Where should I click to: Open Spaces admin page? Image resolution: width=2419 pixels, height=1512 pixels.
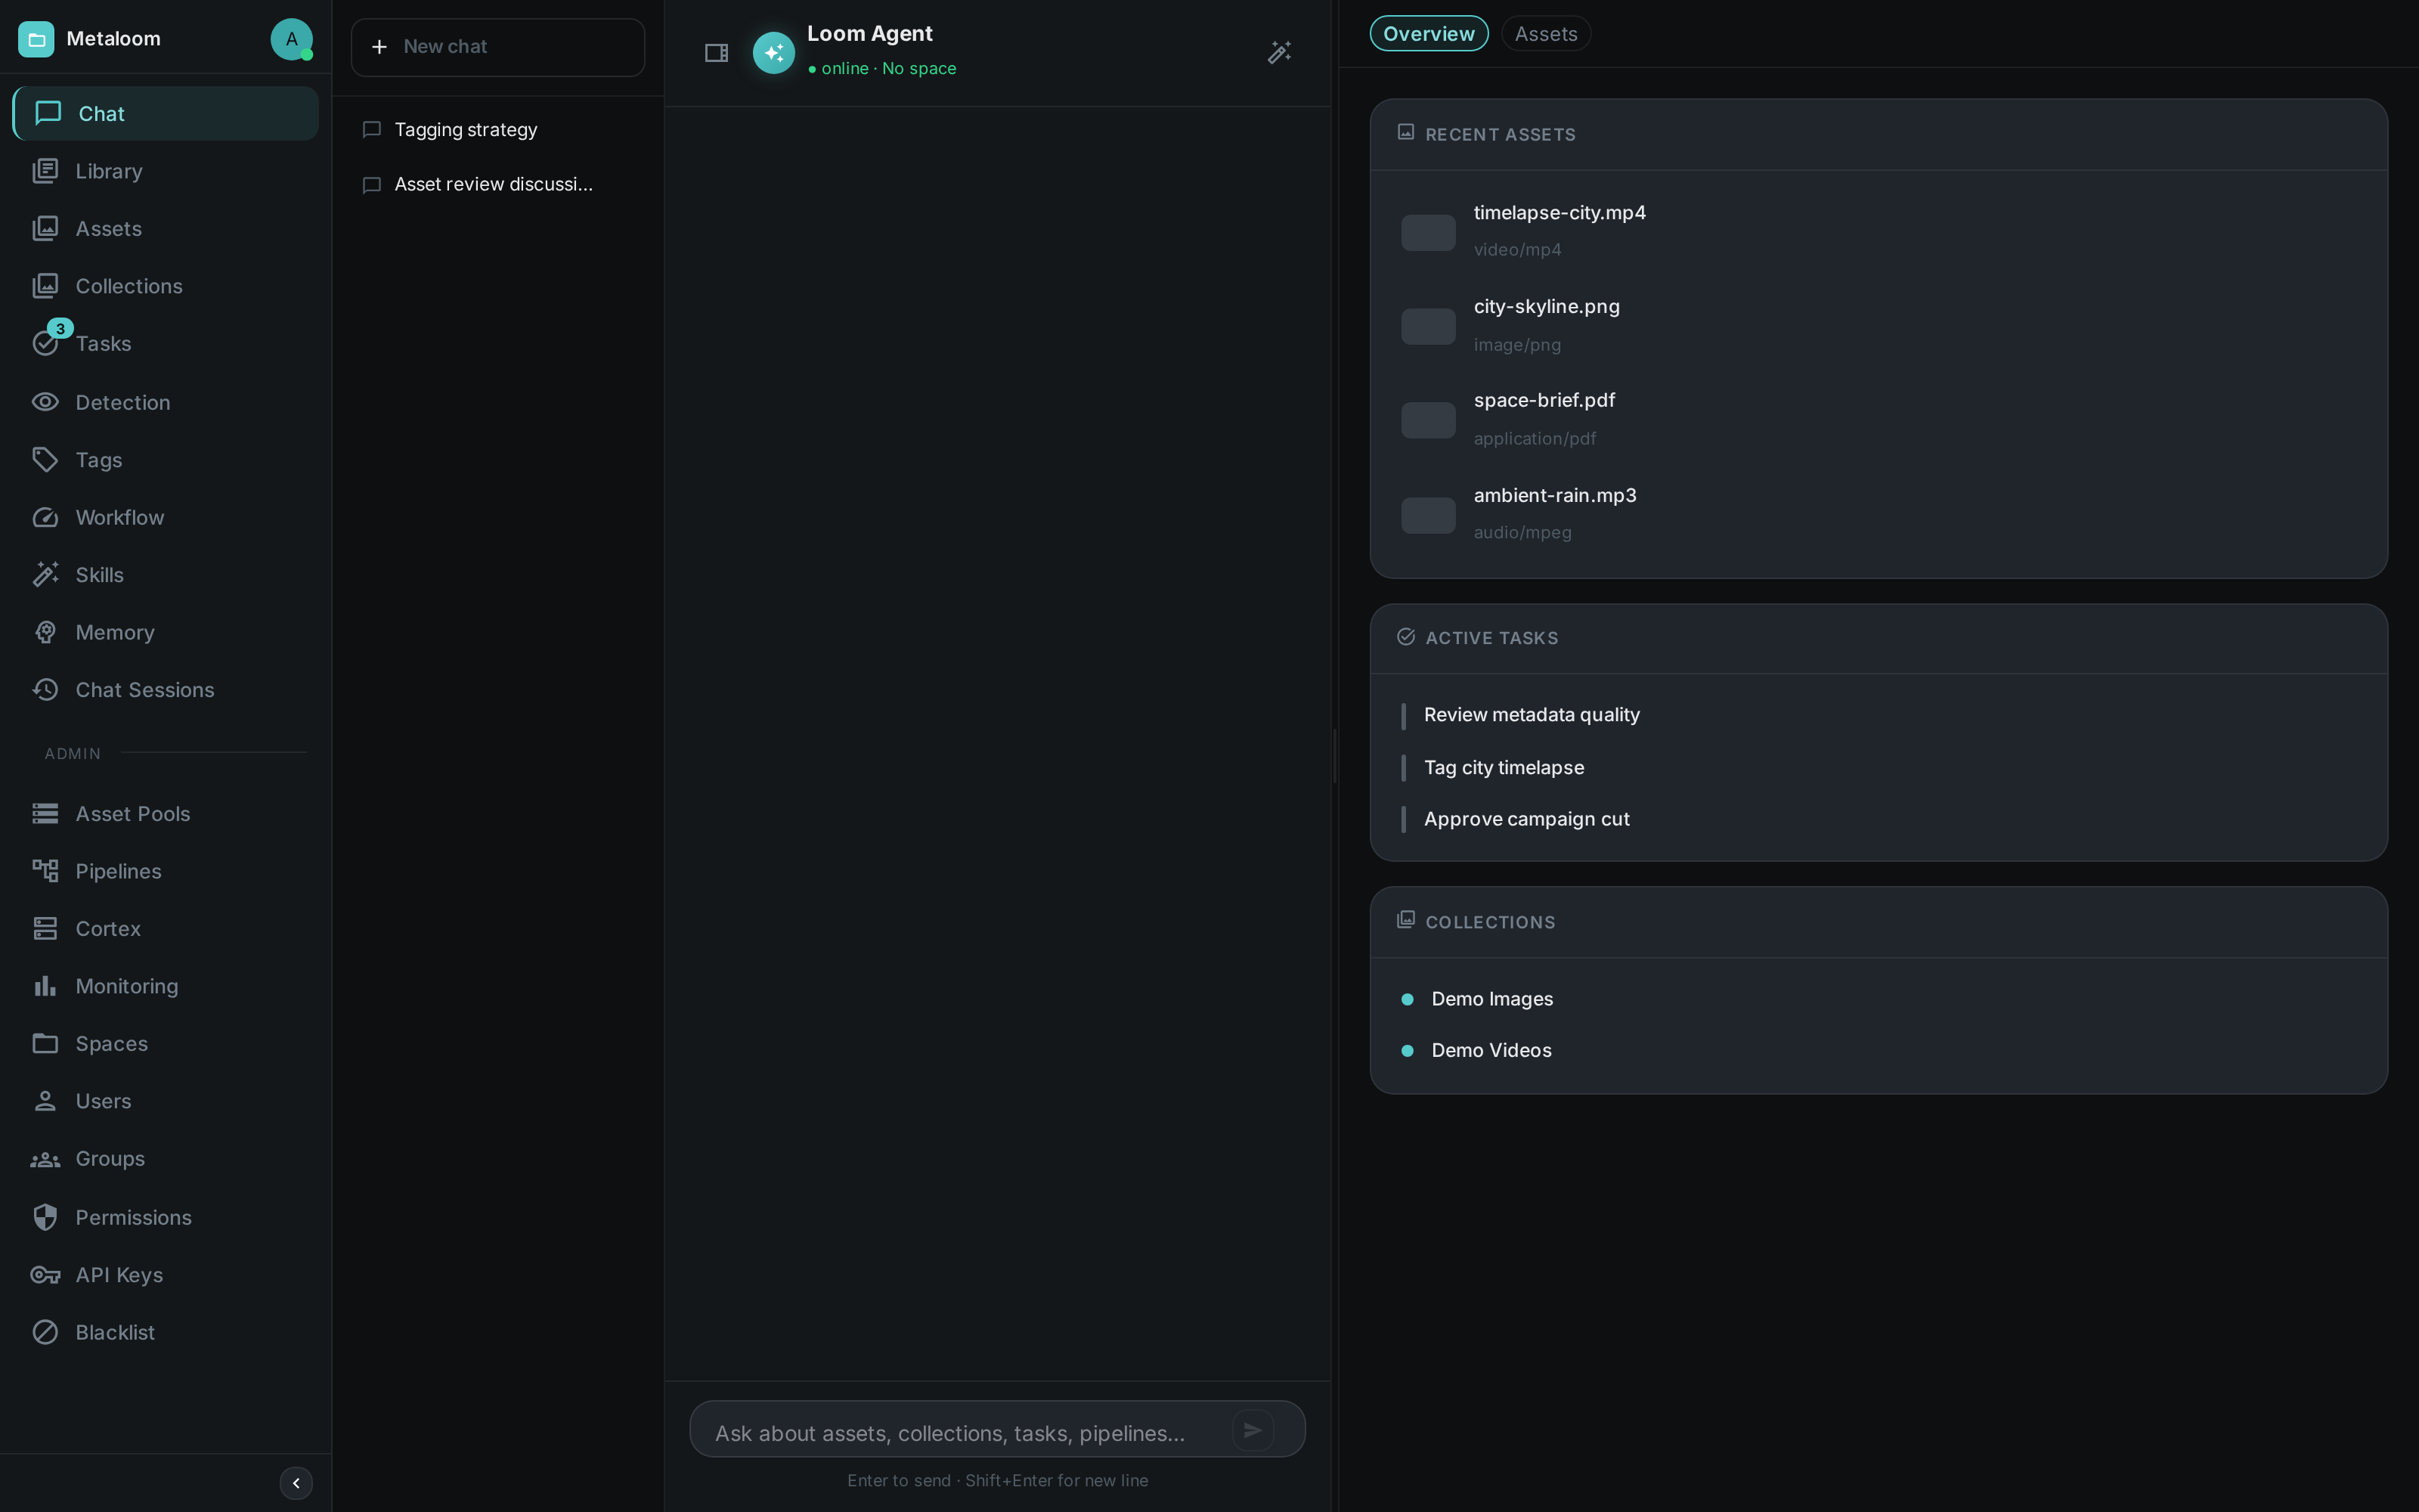point(165,1043)
